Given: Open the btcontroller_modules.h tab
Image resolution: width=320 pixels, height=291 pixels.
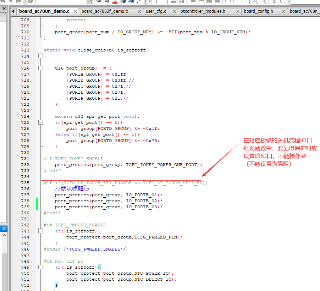Looking at the screenshot, I should (203, 11).
